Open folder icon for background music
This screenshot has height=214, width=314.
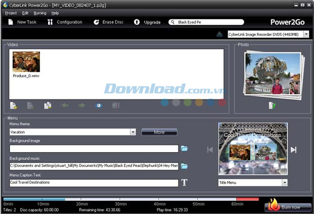[184, 166]
